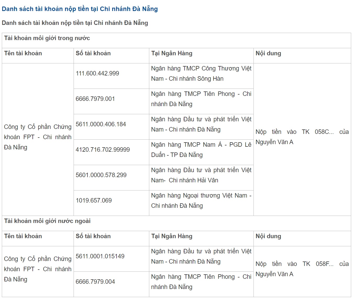This screenshot has height=300, width=353.
Task: Click the blue Danh sách tài khoản heading link
Action: [80, 9]
